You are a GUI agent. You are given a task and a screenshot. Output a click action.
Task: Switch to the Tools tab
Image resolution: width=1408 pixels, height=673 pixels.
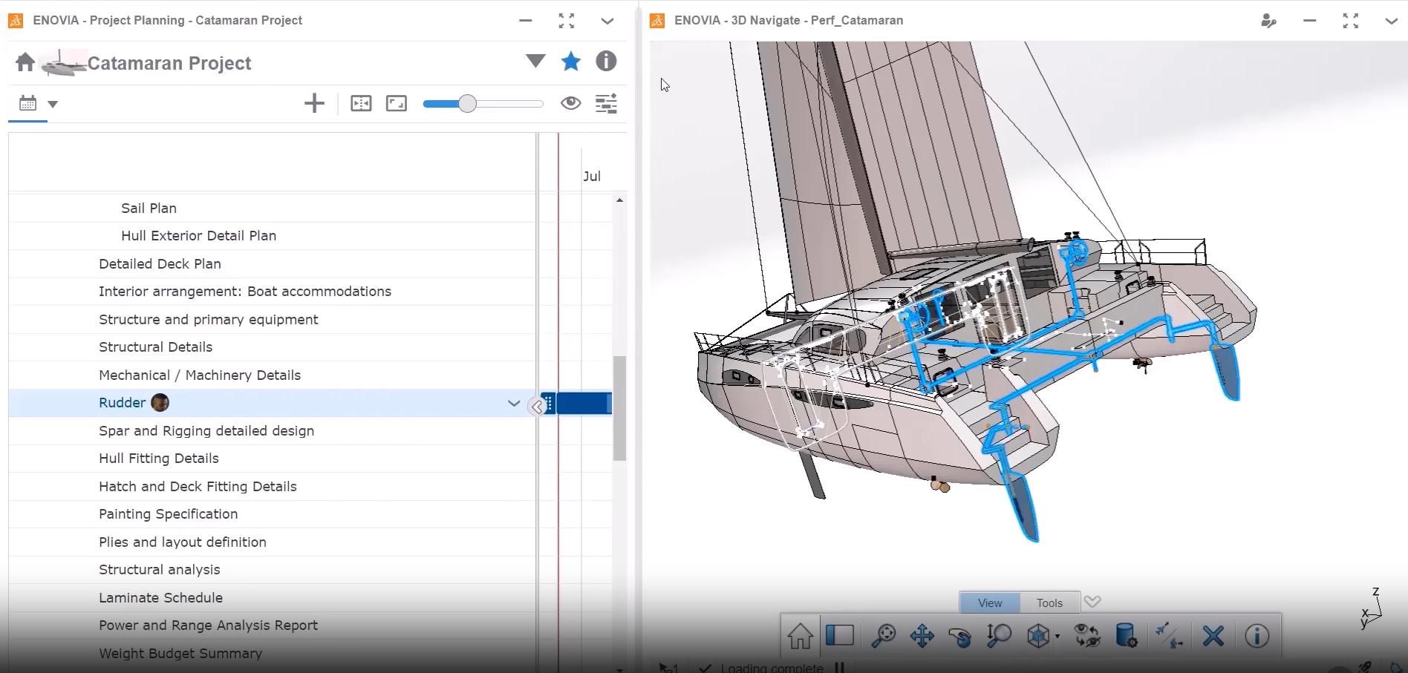tap(1049, 603)
